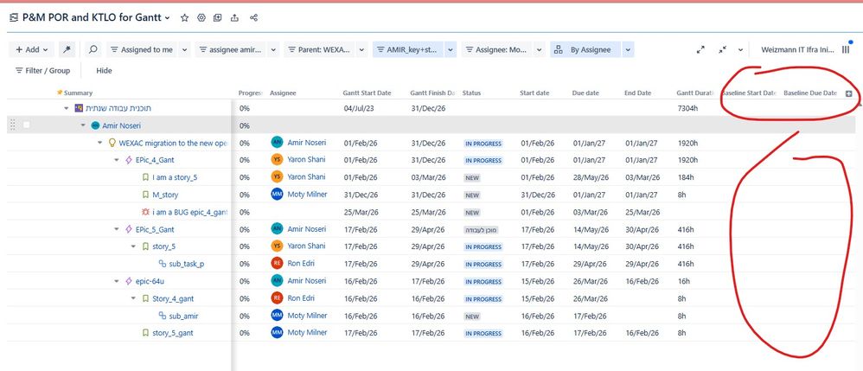Click the bug icon of i am a BUG row

pyautogui.click(x=145, y=212)
